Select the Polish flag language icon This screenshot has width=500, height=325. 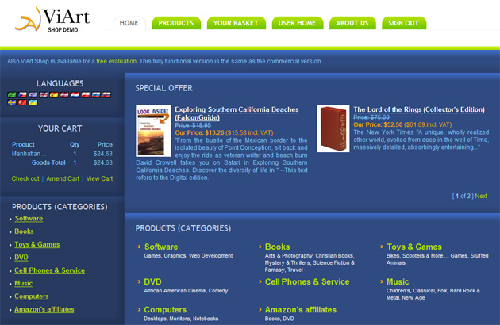click(x=86, y=94)
